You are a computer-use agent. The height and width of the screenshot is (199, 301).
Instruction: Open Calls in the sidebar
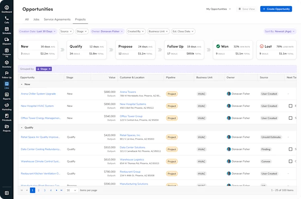[7, 20]
